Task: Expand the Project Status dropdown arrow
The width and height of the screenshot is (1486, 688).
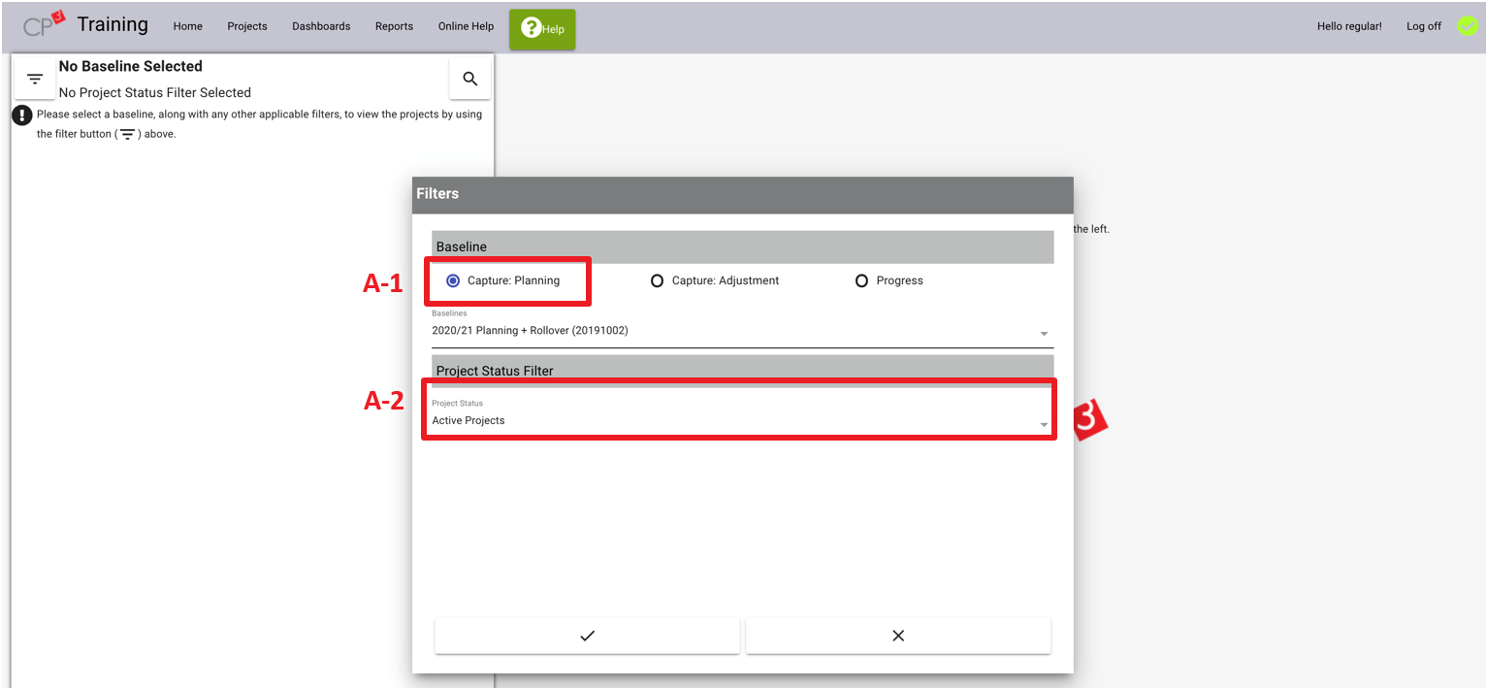Action: tap(1044, 424)
